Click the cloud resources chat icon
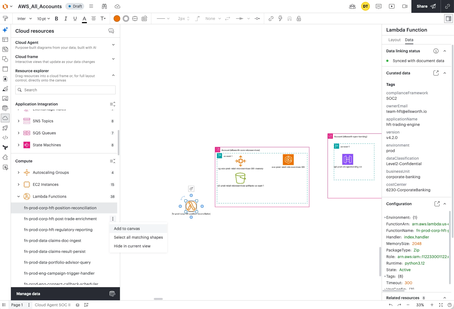This screenshot has width=454, height=309. pos(111,31)
